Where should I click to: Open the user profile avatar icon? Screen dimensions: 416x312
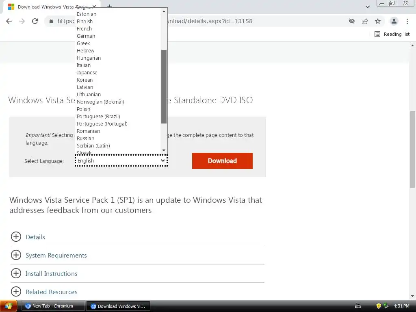click(x=394, y=21)
